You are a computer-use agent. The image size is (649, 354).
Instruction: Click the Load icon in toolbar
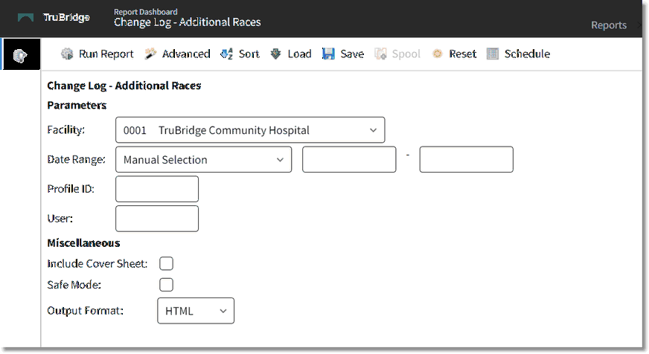(276, 54)
